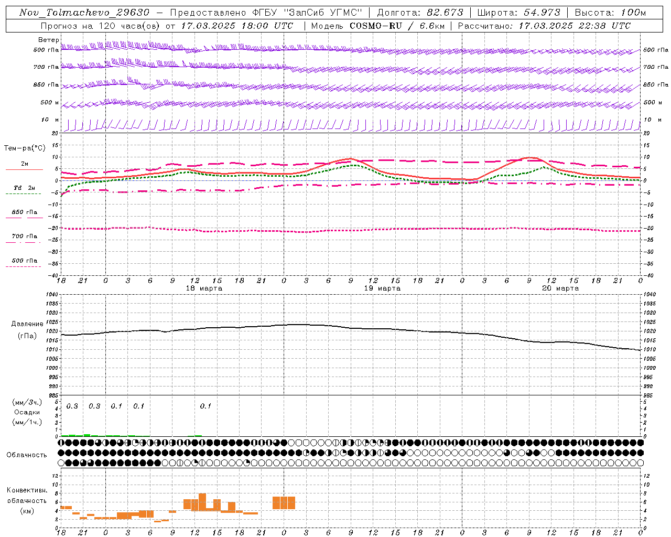Image resolution: width=671 pixels, height=537 pixels.
Task: Click the Облачность cloud cover label
Action: click(x=27, y=455)
